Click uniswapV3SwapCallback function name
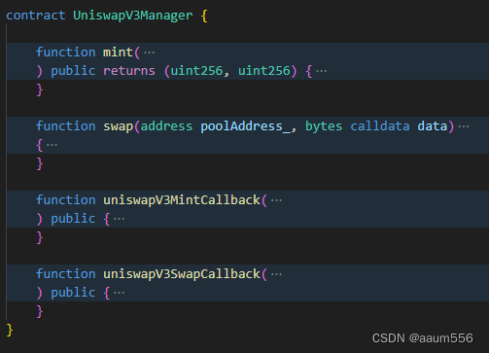The image size is (489, 353). click(x=182, y=274)
